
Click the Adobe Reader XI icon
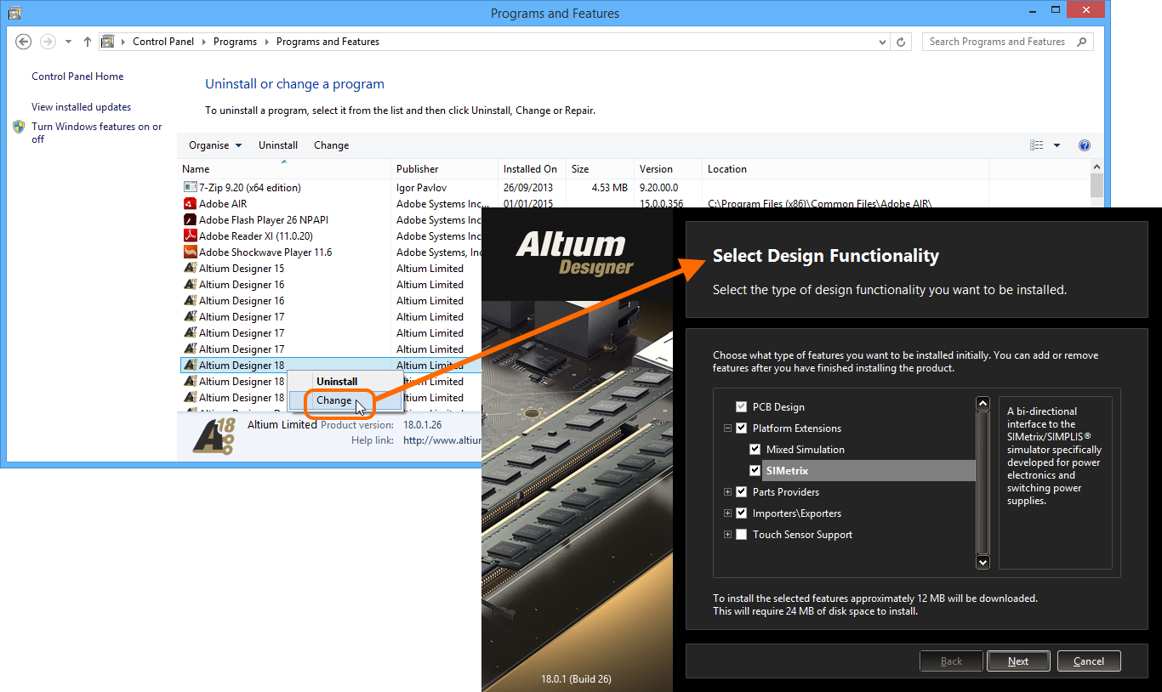pyautogui.click(x=191, y=235)
